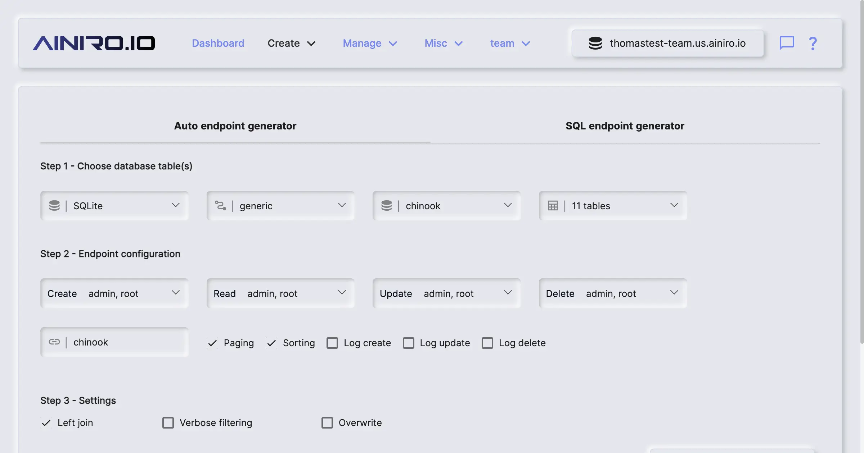864x453 pixels.
Task: Click the database stack icon beside thomastest-team.us.ainiro.io
Action: pos(595,43)
